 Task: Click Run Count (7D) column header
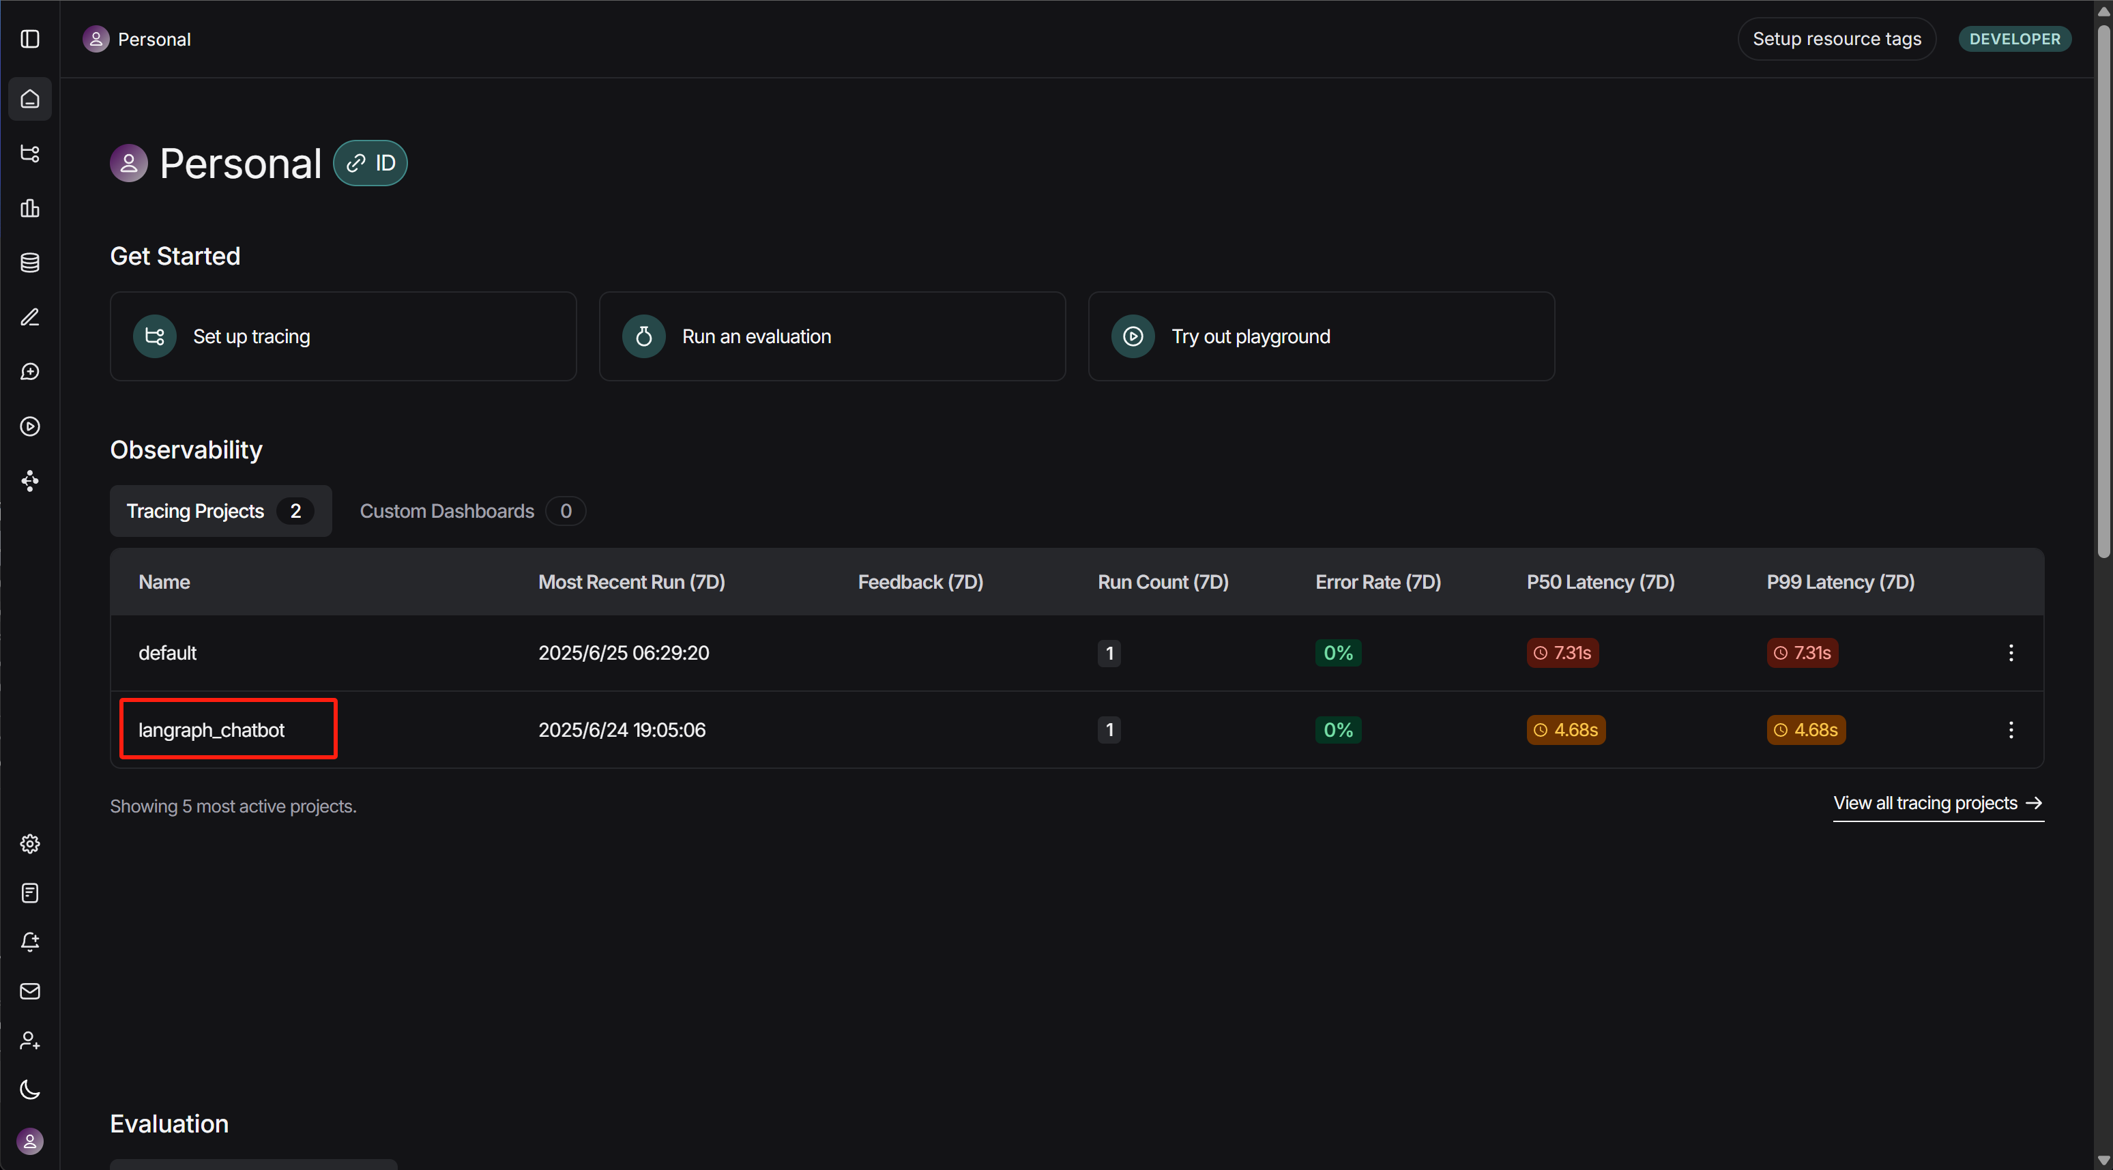(x=1163, y=582)
